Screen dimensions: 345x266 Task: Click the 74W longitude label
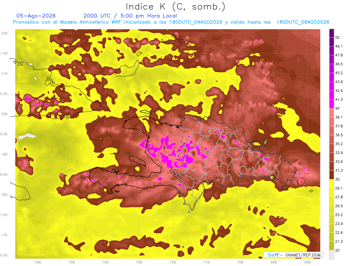click(x=105, y=262)
